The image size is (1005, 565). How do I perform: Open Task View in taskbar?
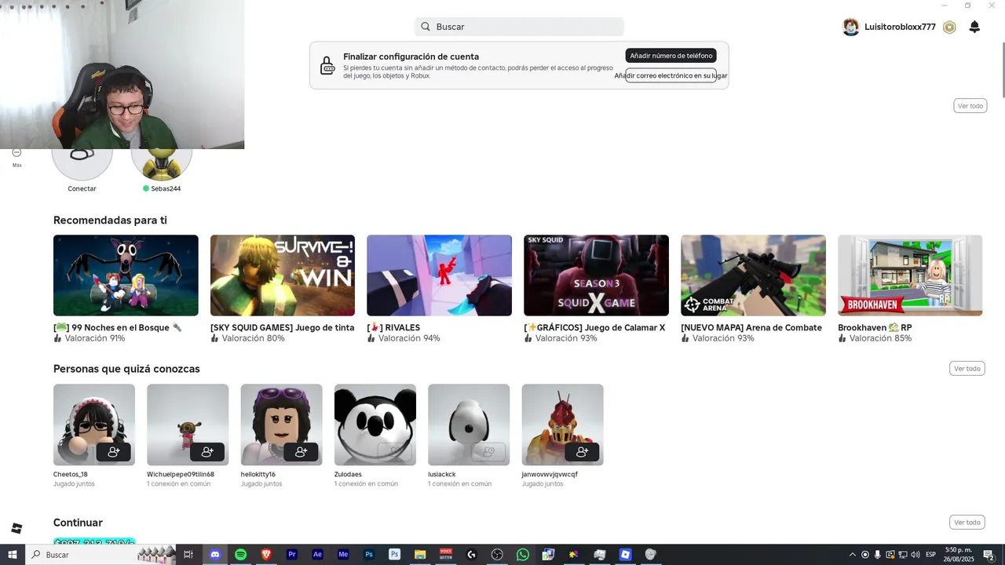[188, 555]
